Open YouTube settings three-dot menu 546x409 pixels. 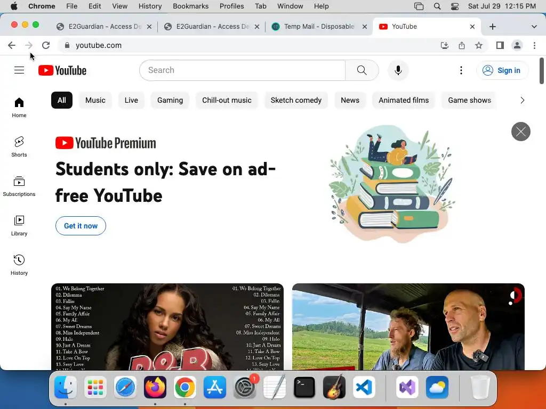point(461,70)
